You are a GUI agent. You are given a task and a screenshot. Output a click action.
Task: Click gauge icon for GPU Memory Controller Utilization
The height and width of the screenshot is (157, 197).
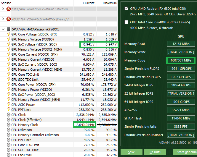pos(9,135)
